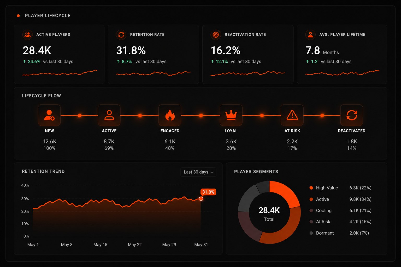Click the Avg. Player Lifetime person icon
The image size is (401, 267).
(x=310, y=35)
